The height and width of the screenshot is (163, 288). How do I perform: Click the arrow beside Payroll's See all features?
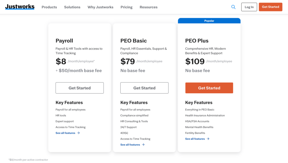pyautogui.click(x=78, y=133)
